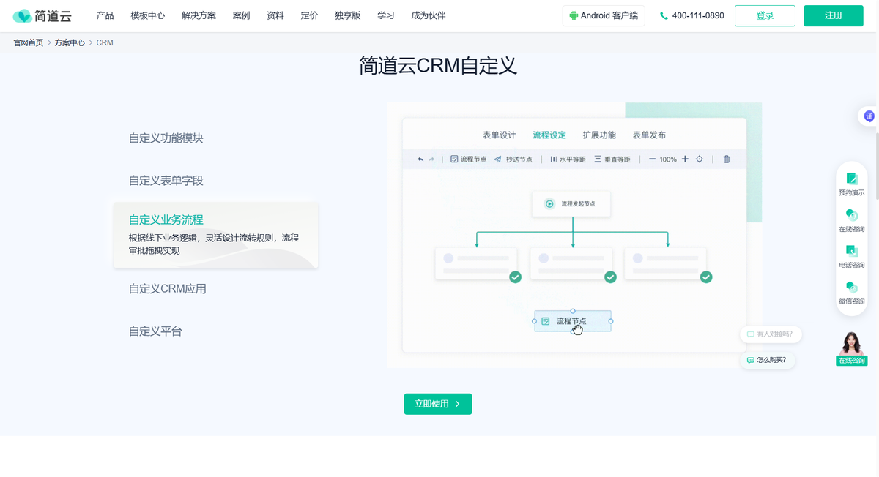Go to the 定价 page

pyautogui.click(x=309, y=15)
